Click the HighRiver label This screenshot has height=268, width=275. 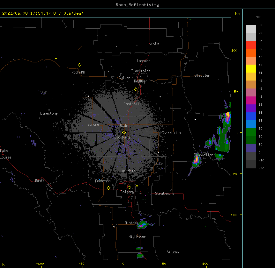[137, 236]
